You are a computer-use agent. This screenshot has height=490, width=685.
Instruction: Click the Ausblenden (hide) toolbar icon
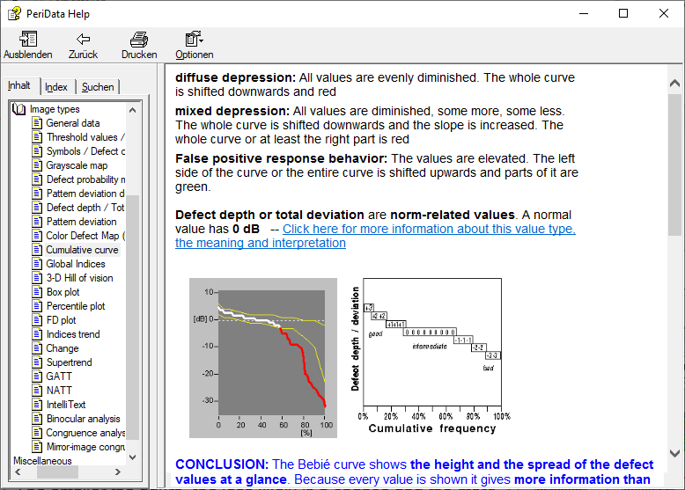28,40
